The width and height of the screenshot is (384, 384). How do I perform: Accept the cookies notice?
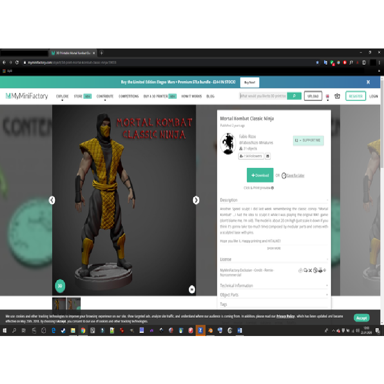click(x=361, y=318)
